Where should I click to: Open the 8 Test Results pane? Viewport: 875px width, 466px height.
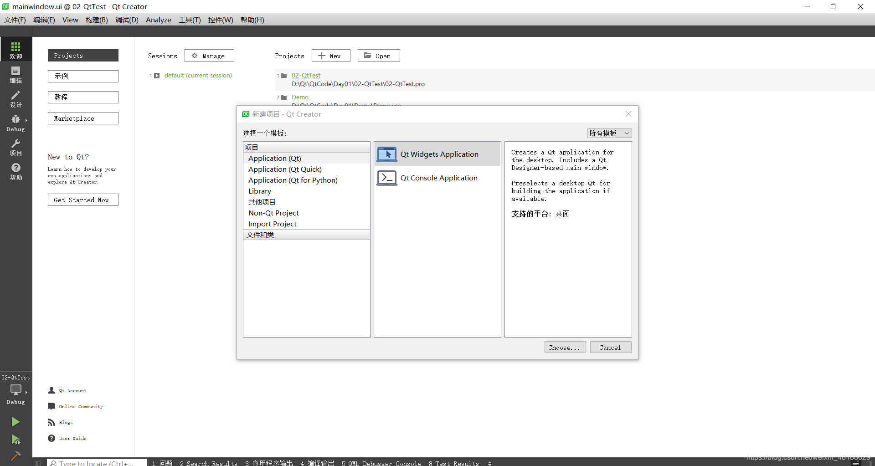click(x=454, y=463)
